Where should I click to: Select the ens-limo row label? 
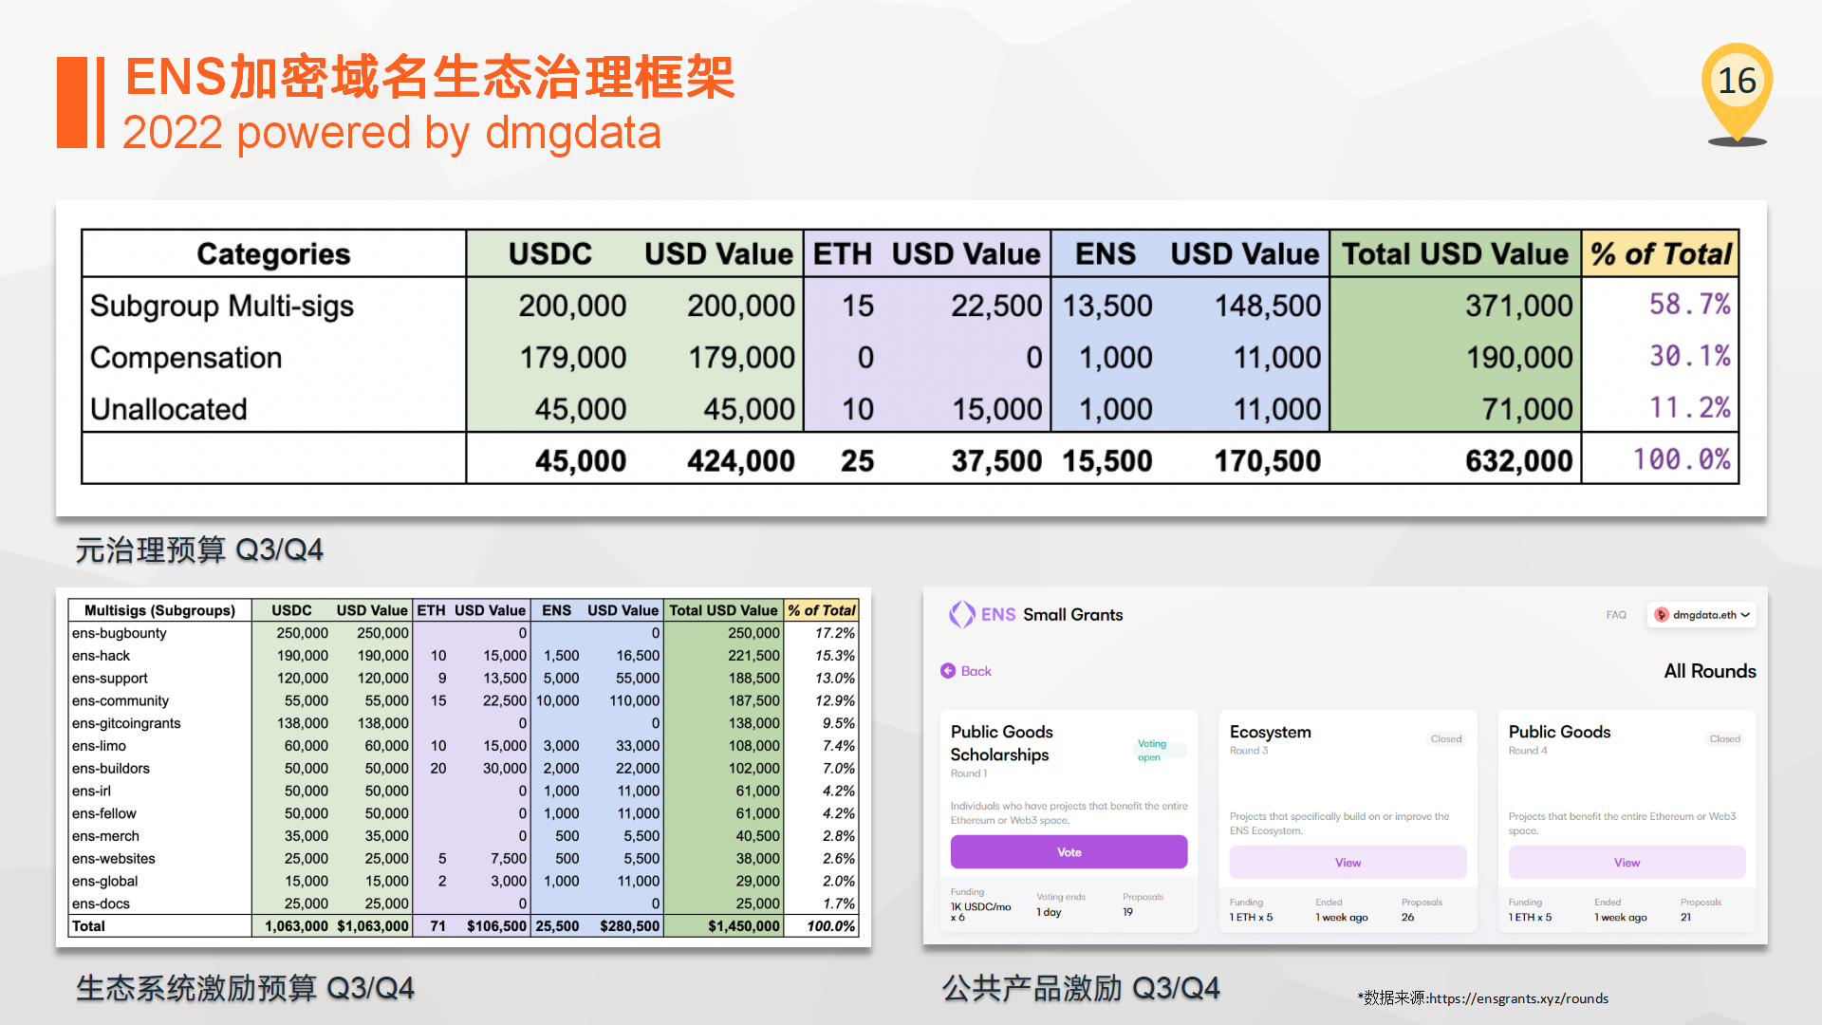coord(100,746)
